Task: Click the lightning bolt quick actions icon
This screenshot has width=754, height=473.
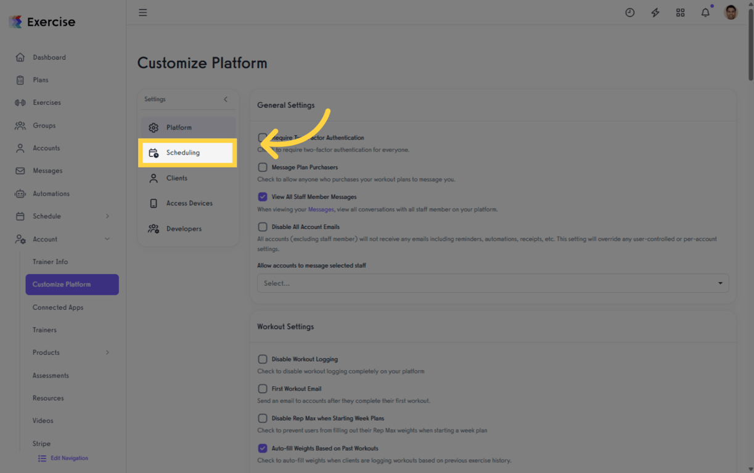Action: point(655,12)
